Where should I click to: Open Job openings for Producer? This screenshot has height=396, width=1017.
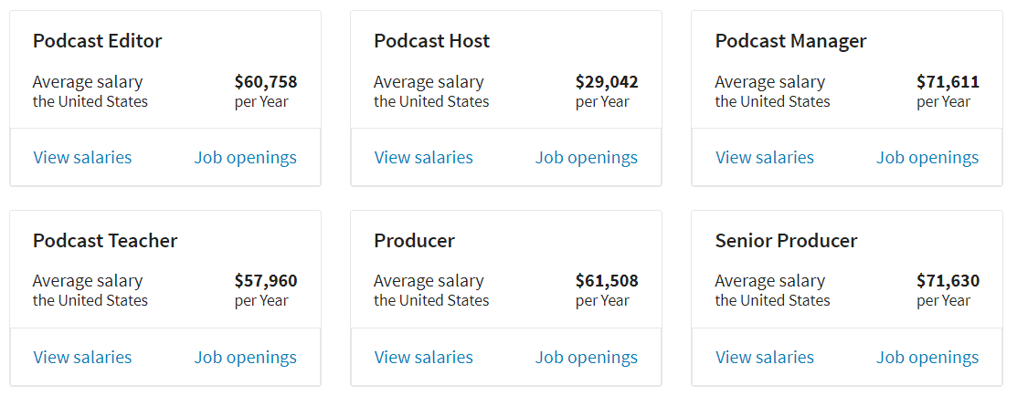[x=586, y=358]
